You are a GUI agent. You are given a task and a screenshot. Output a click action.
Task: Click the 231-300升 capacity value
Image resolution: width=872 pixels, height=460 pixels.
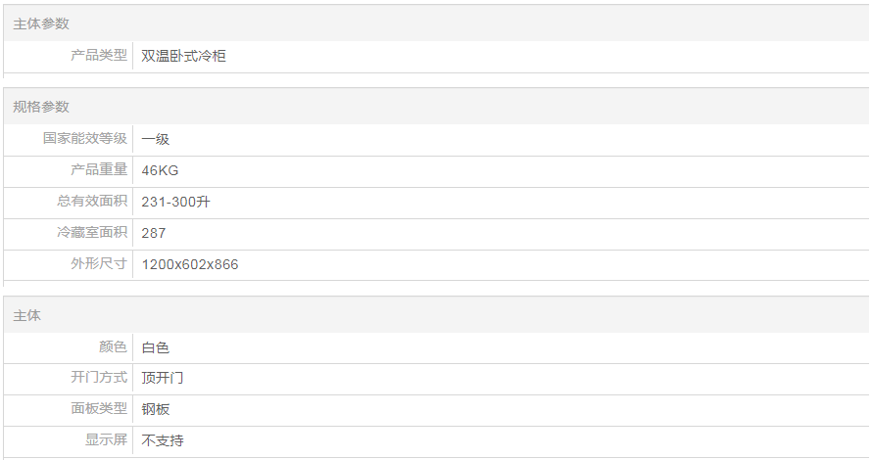(175, 202)
